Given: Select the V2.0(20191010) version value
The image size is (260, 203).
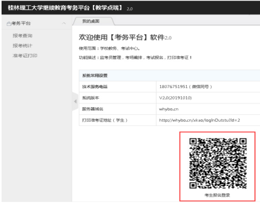Looking at the screenshot, I should click(x=175, y=98).
